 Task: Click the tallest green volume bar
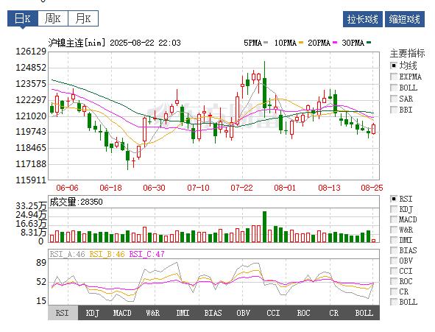[265, 227]
